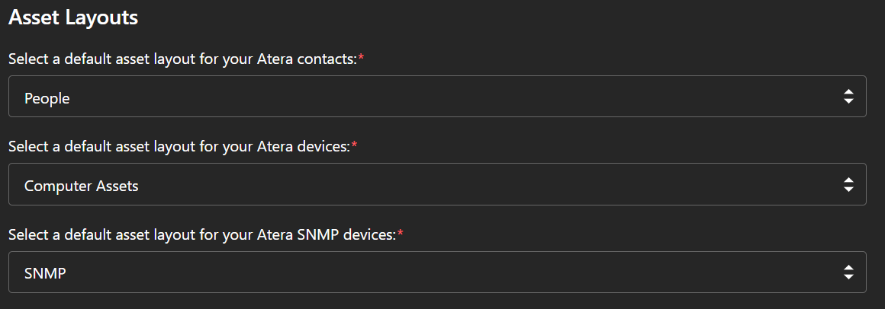
Task: Open the Atera devices layout dropdown
Action: pos(436,184)
